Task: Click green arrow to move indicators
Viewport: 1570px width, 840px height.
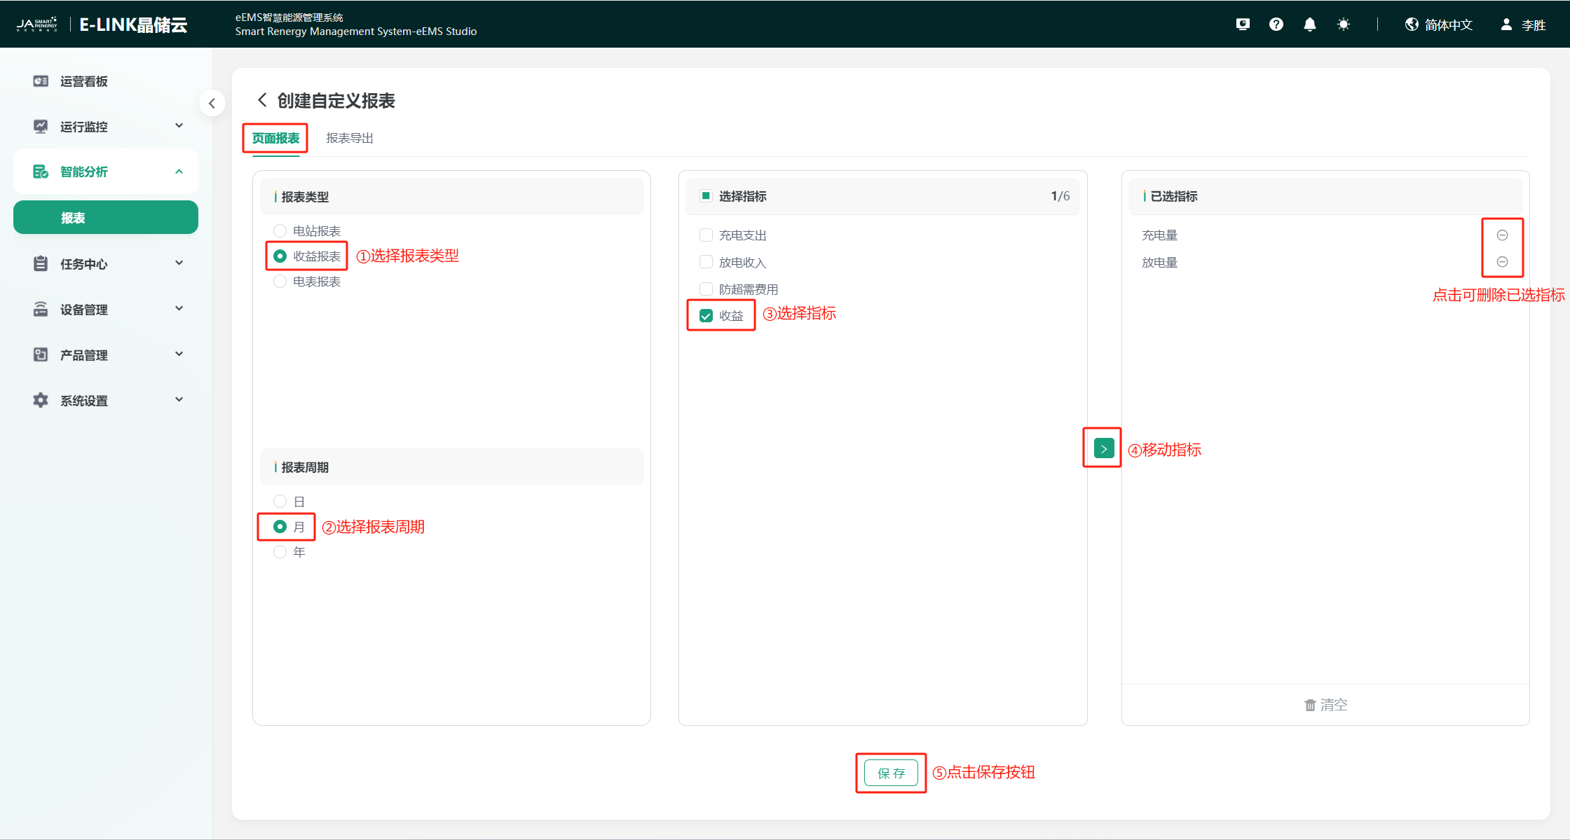Action: click(x=1103, y=448)
